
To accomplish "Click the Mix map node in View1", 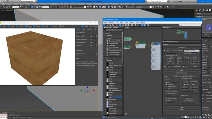I will [x=140, y=45].
